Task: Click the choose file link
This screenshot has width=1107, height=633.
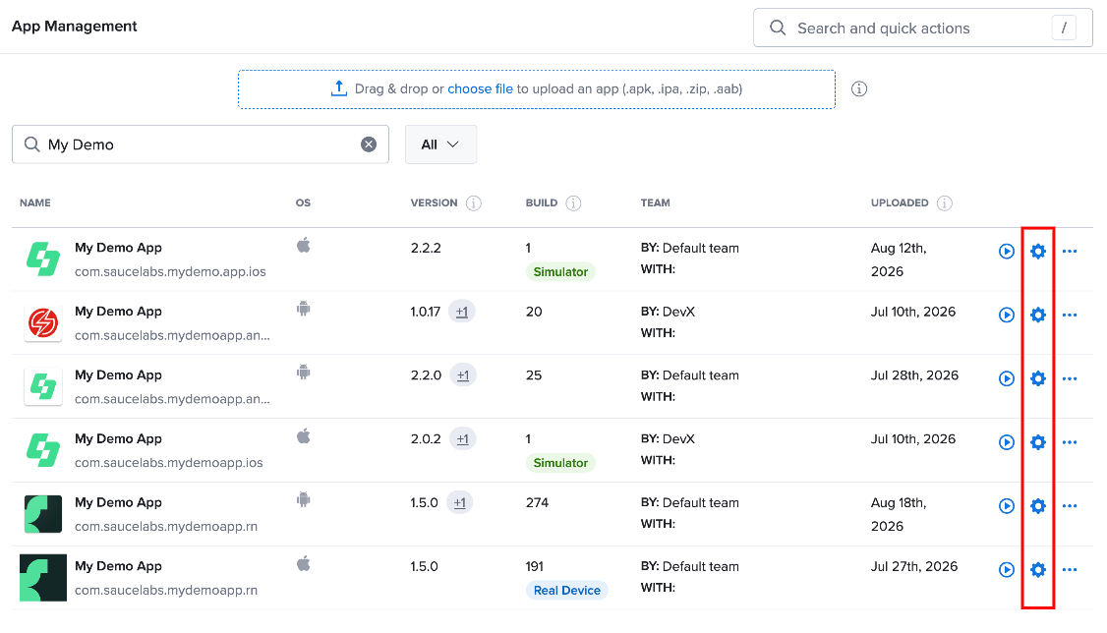Action: coord(480,88)
